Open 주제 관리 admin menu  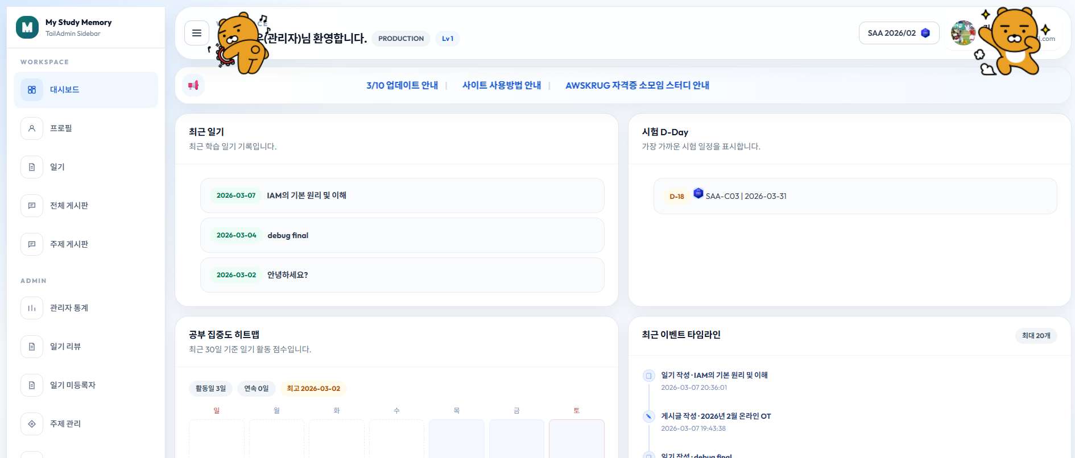point(86,424)
